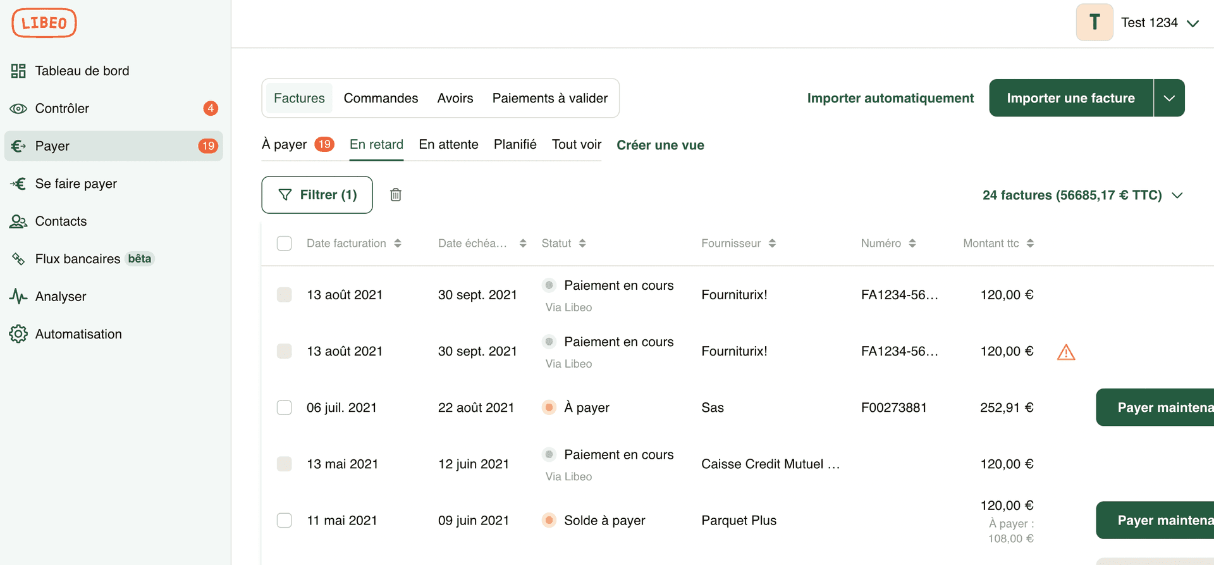The width and height of the screenshot is (1214, 565).
Task: Click the Analyser pulse icon
Action: click(18, 296)
